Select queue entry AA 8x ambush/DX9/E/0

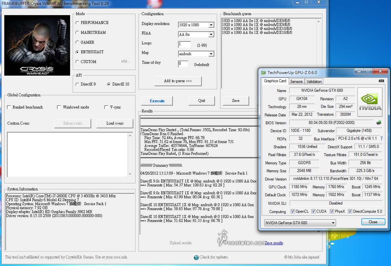click(x=256, y=25)
